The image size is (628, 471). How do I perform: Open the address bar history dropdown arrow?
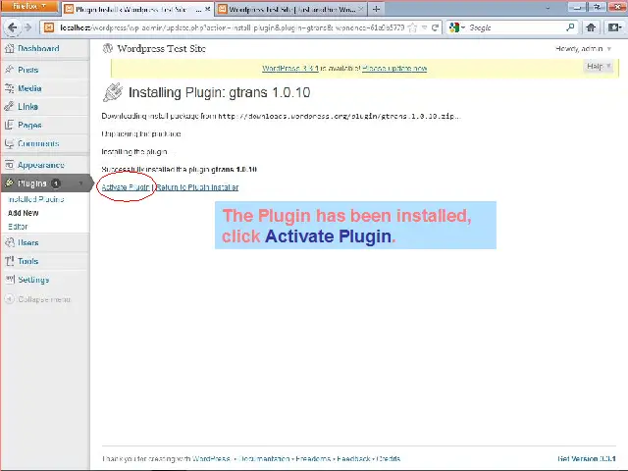pyautogui.click(x=425, y=27)
